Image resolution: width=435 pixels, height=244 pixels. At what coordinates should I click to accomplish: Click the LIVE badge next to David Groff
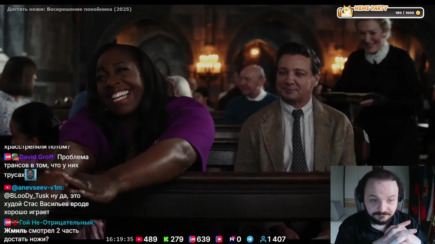pos(8,157)
